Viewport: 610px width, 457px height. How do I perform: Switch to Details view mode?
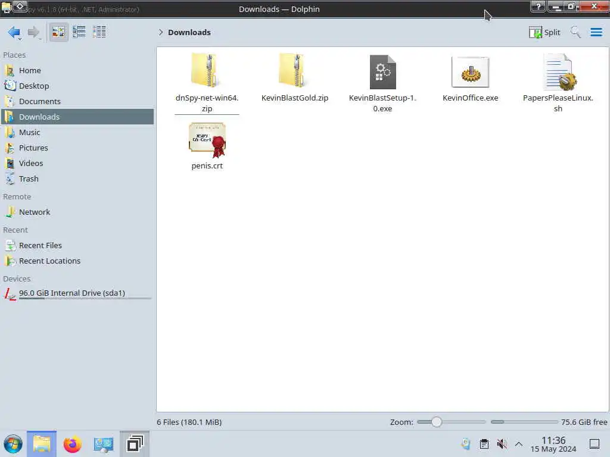coord(99,32)
